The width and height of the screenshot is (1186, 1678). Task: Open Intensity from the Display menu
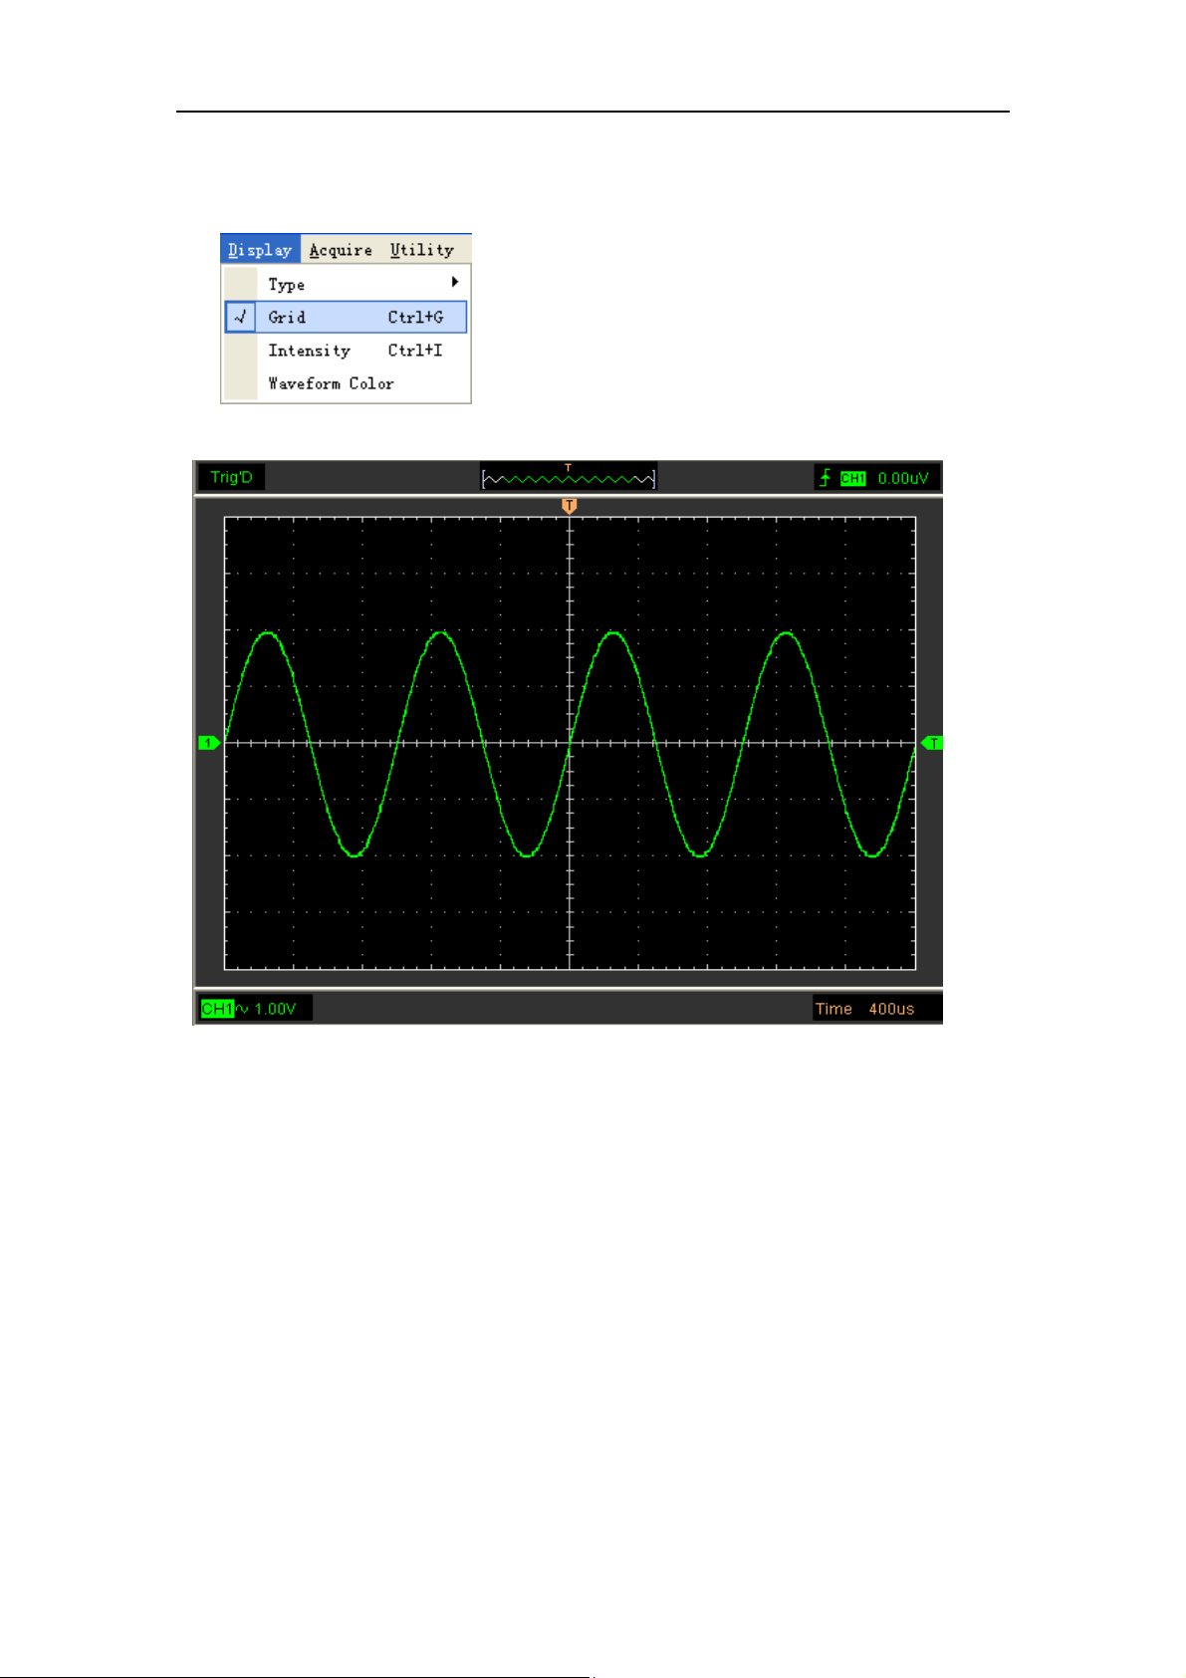pos(346,351)
